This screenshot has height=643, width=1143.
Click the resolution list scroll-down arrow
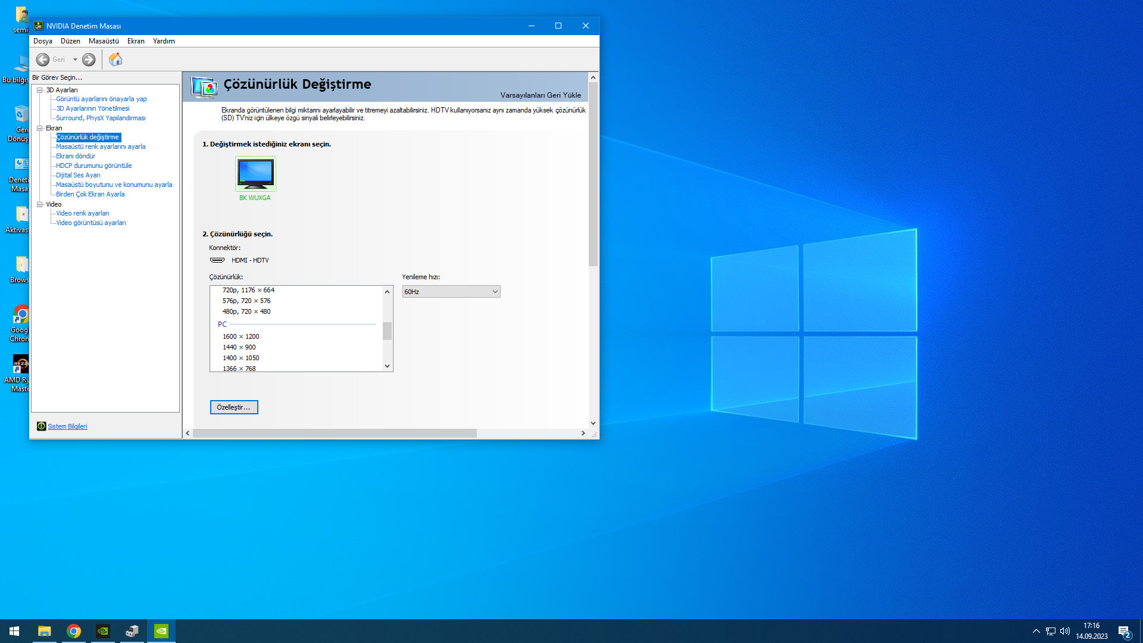coord(388,366)
